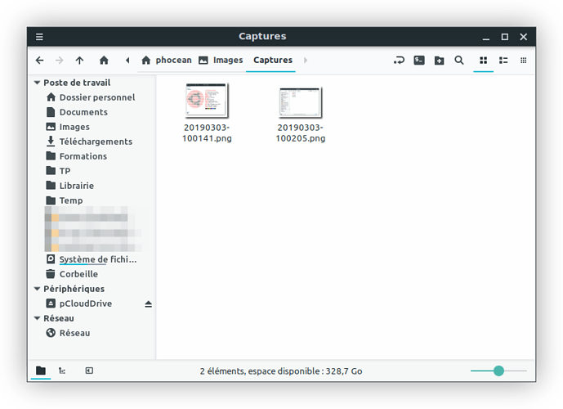Select phocean in the path bar
Viewport: 563px width, 409px height.
167,60
